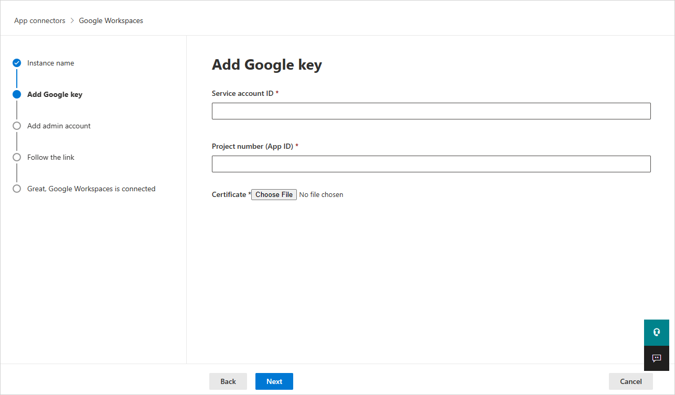Cancel the connector setup

pyautogui.click(x=630, y=381)
